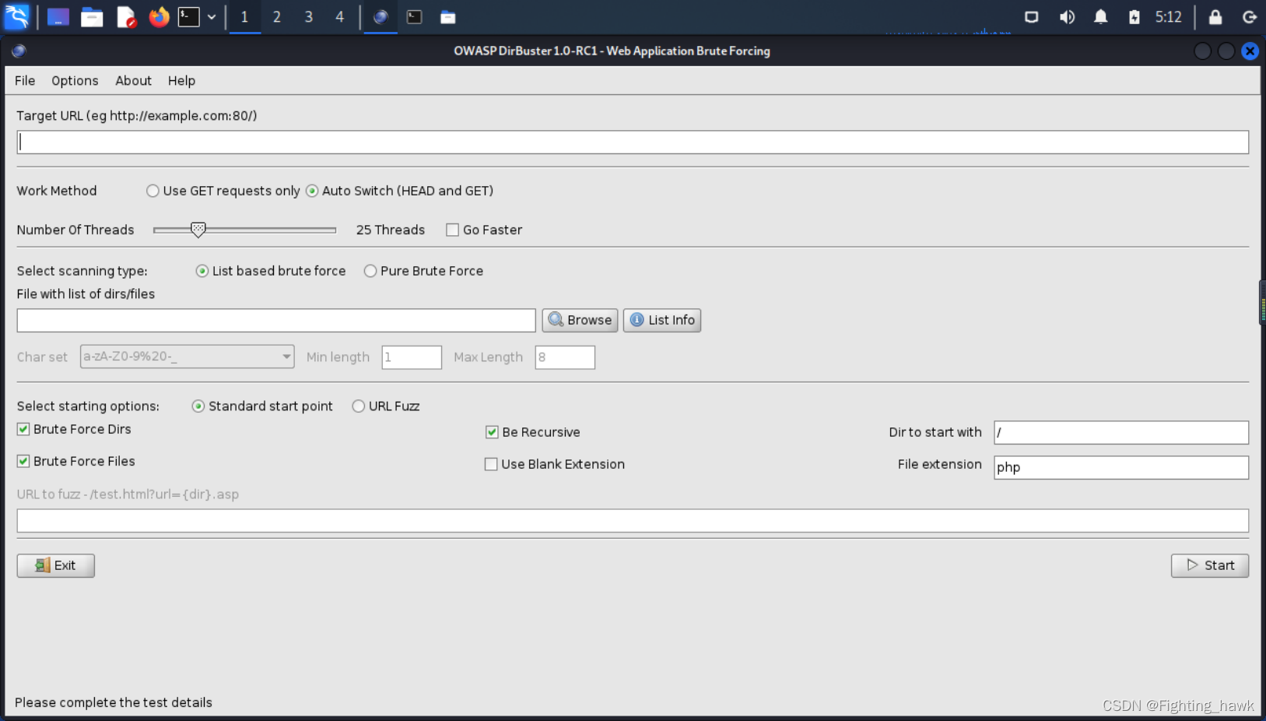Lock the screen using padlock icon
Viewport: 1266px width, 721px height.
point(1215,17)
